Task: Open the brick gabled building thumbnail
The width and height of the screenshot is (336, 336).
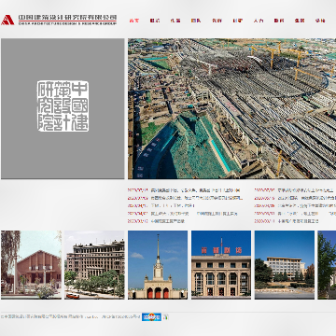Action: coord(31,265)
